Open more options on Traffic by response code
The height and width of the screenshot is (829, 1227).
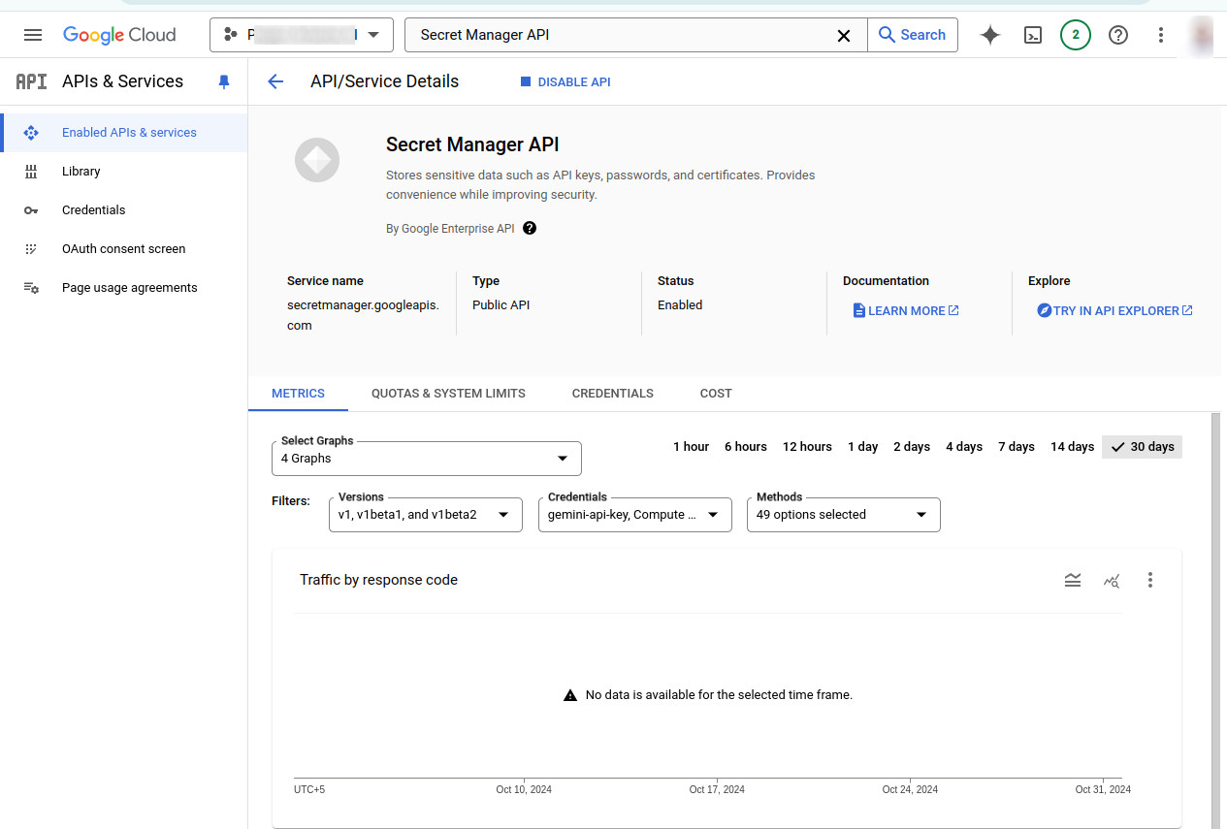click(x=1150, y=580)
